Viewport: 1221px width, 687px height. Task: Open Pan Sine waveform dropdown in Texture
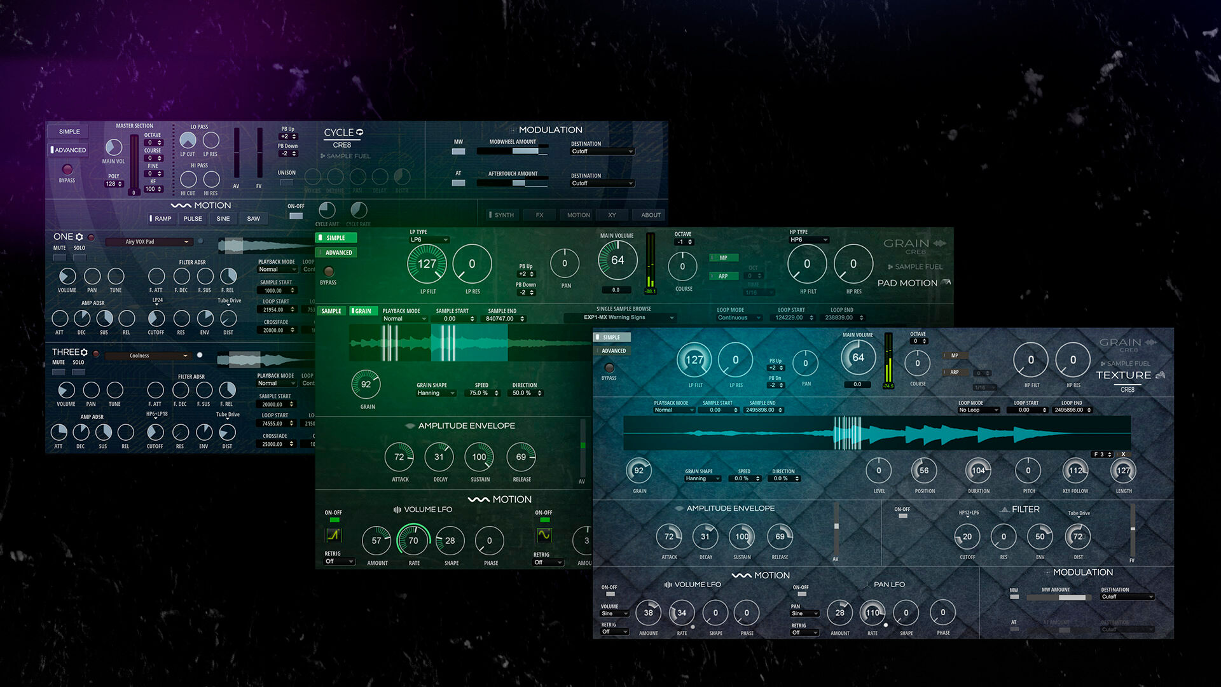[x=805, y=614]
